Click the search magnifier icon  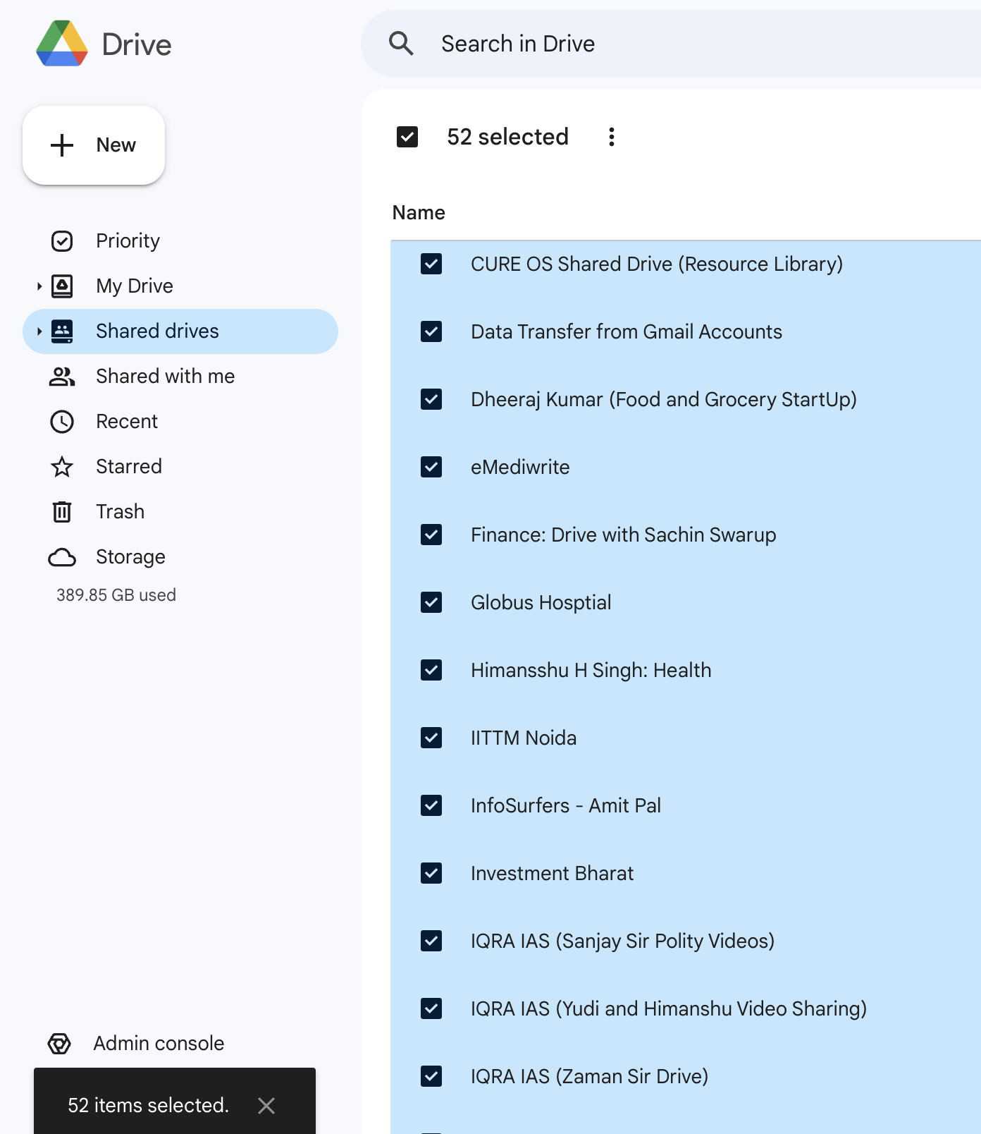401,44
